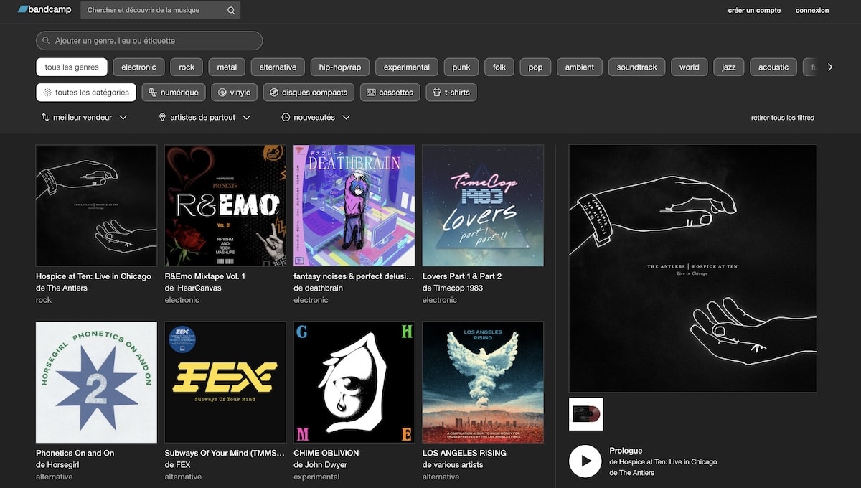
Task: Click the Horsegirl Phonetics album cover
Action: pos(96,383)
